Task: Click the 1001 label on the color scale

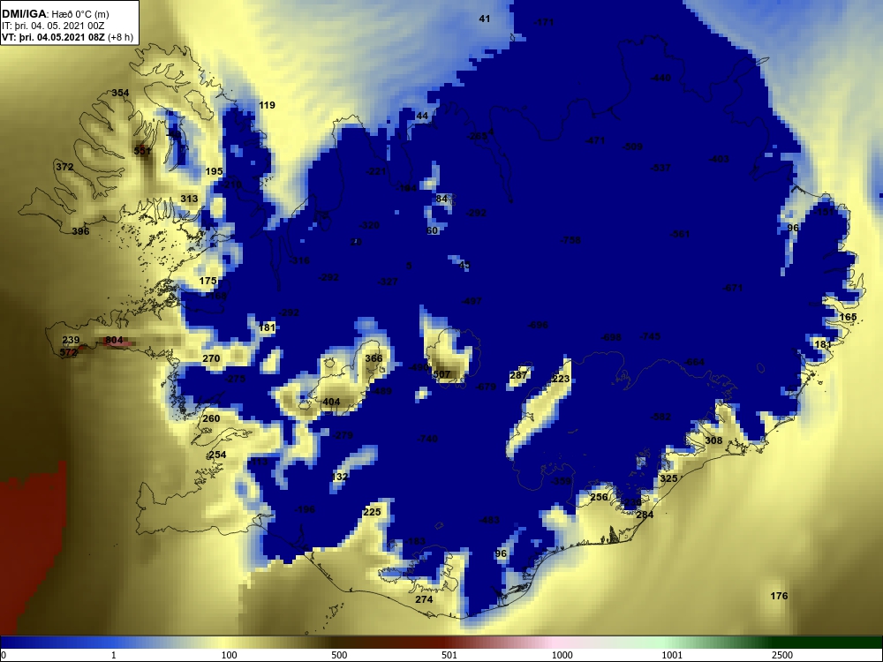Action: point(672,655)
